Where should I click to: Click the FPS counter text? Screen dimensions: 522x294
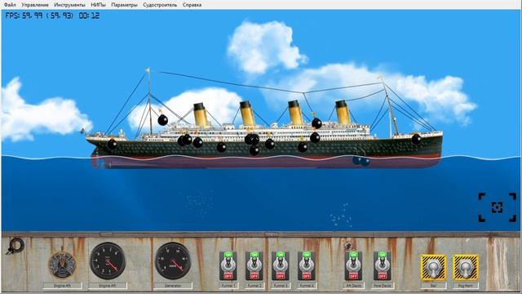[x=39, y=16]
